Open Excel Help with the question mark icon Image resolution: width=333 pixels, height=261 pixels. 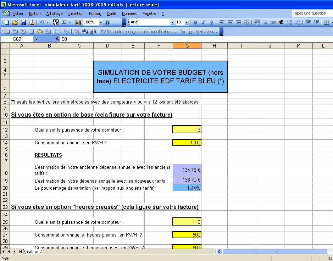[x=108, y=22]
